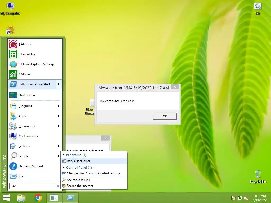Expand the Documents submenu arrow

click(x=59, y=126)
